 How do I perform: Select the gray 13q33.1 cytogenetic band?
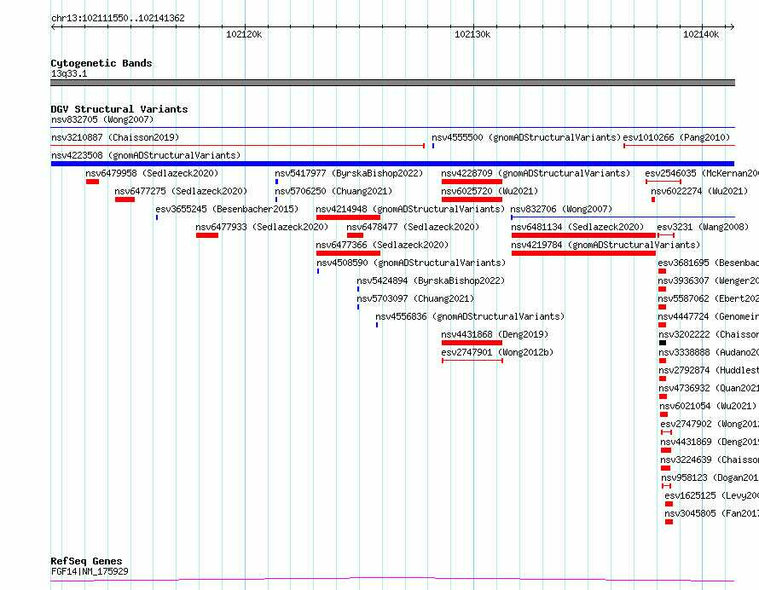392,83
